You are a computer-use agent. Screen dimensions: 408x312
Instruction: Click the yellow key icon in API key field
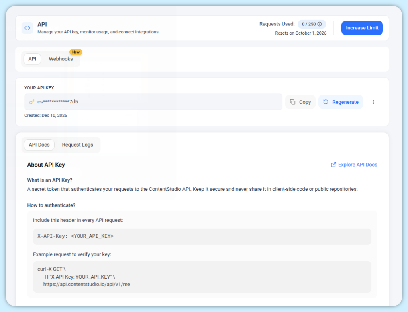click(32, 102)
